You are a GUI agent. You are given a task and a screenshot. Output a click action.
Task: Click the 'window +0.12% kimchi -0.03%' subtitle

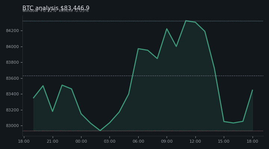pos(56,11)
